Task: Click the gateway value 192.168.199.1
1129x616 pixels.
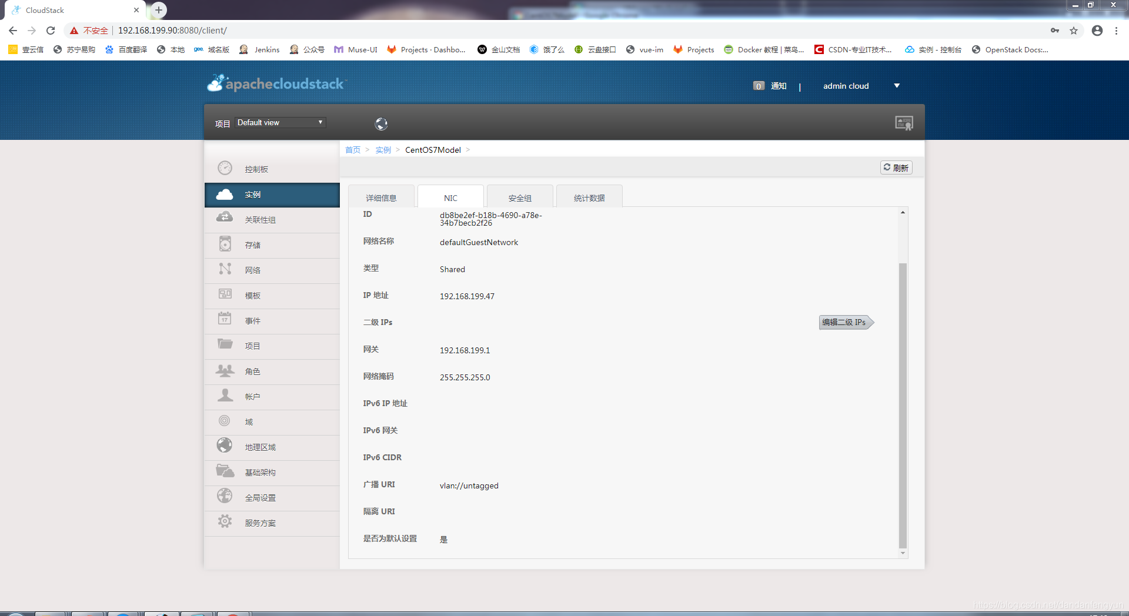Action: pyautogui.click(x=465, y=350)
